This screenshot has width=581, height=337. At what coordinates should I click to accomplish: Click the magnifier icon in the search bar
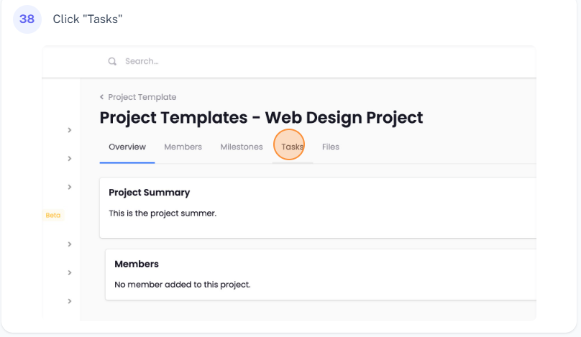(x=112, y=62)
